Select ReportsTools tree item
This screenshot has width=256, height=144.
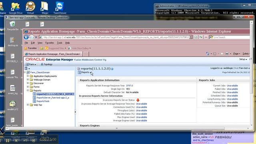[43, 101]
